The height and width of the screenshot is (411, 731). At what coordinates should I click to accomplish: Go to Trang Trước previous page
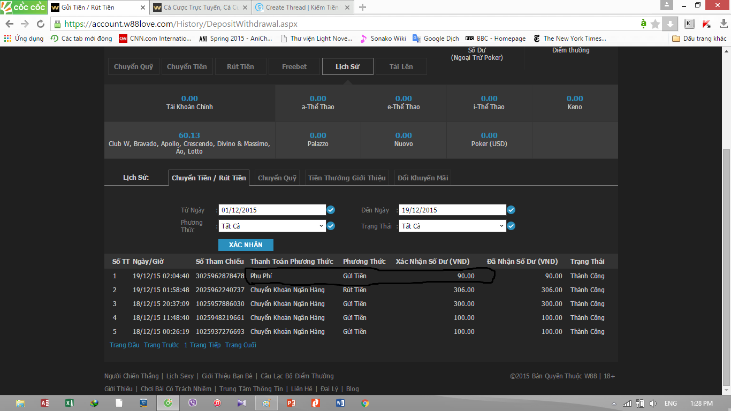(162, 345)
